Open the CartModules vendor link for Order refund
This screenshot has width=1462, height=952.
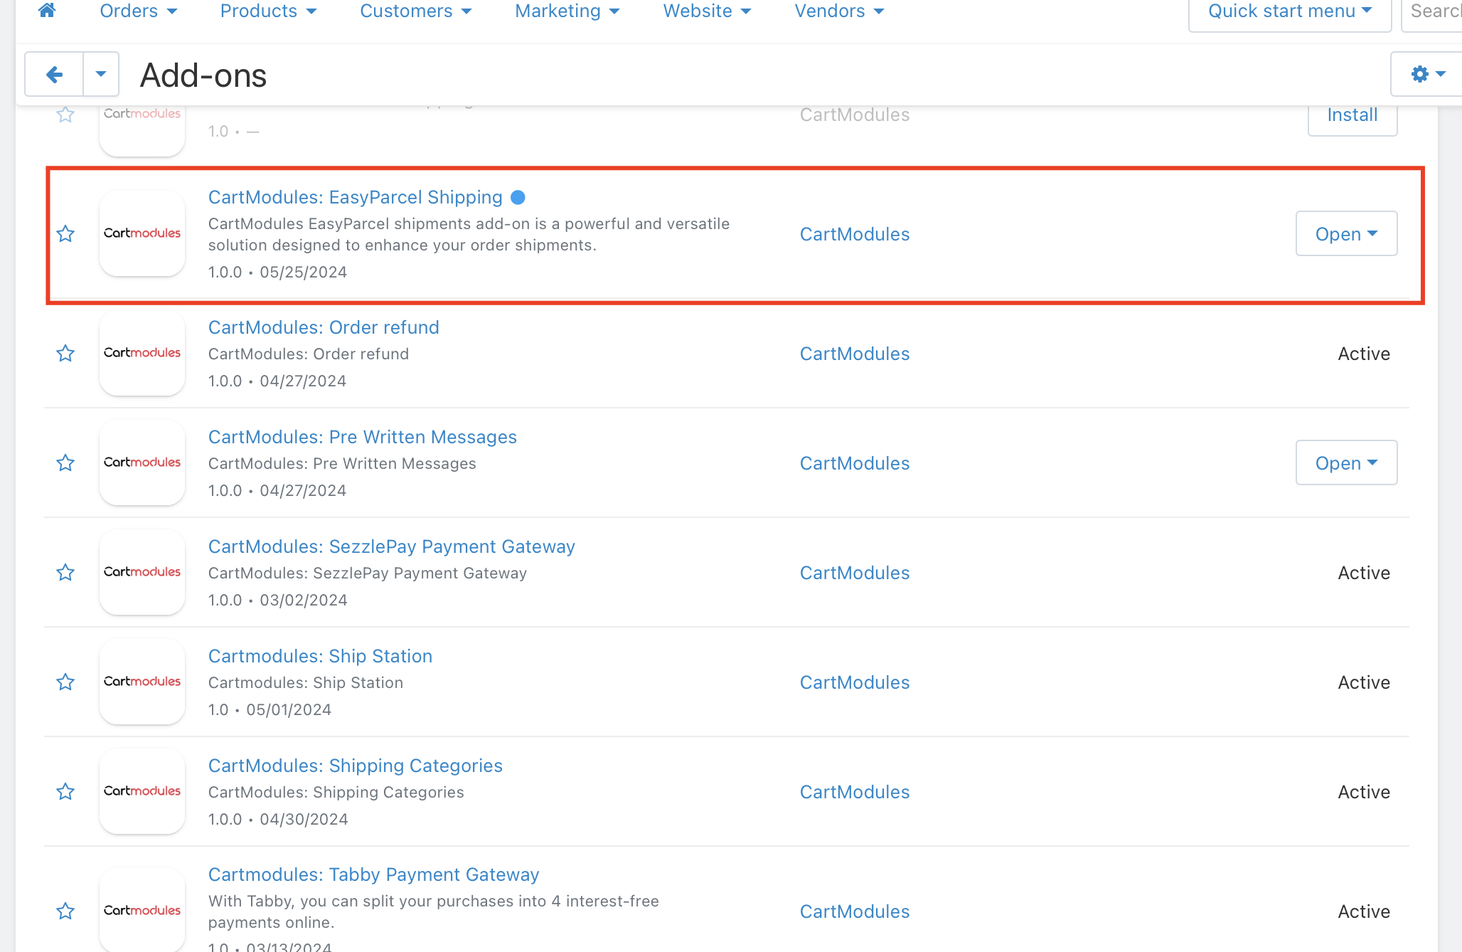(854, 353)
